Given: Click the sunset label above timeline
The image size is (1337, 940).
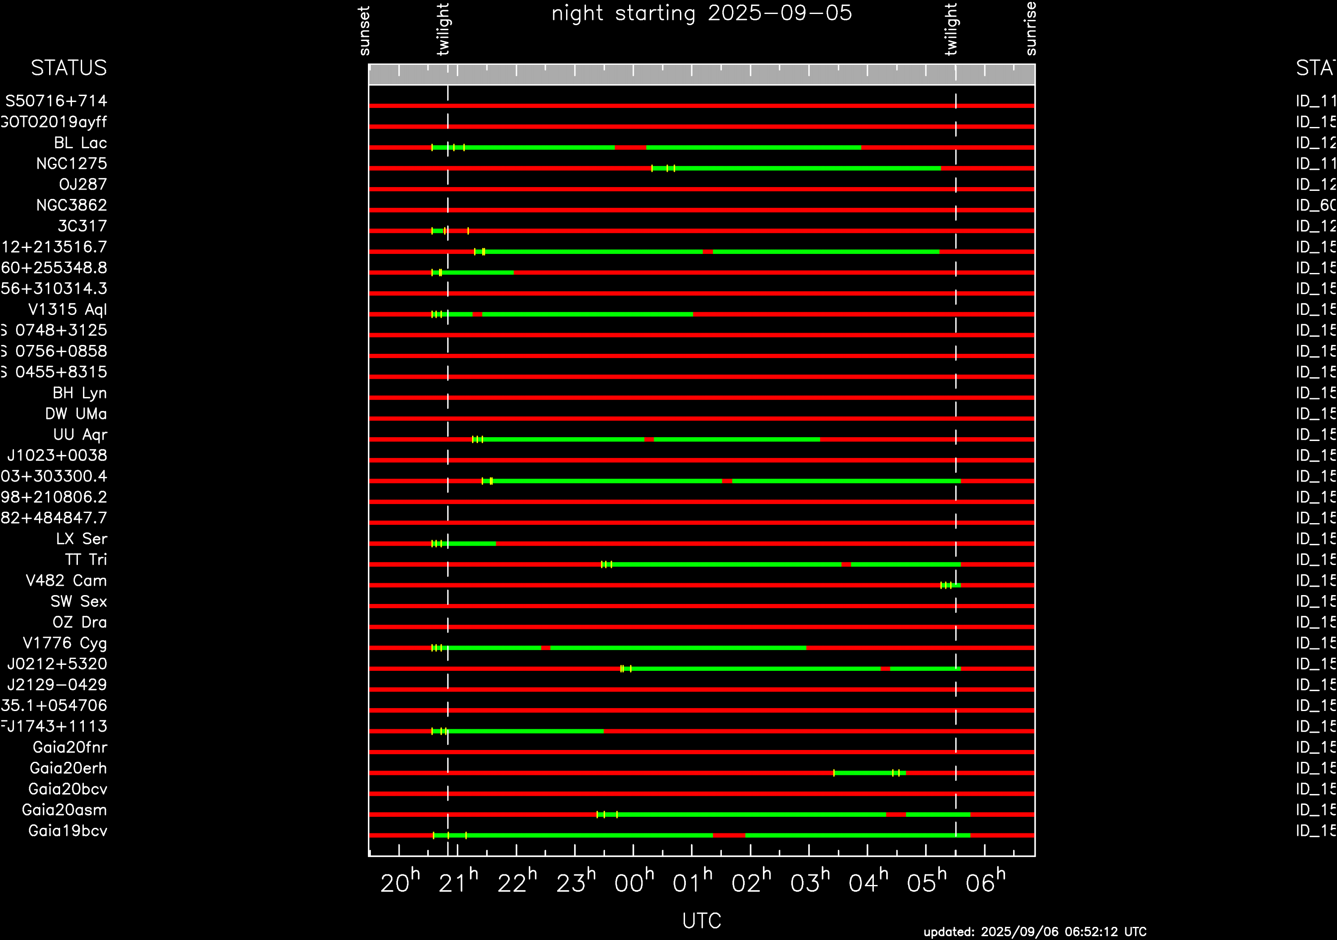Looking at the screenshot, I should (365, 31).
